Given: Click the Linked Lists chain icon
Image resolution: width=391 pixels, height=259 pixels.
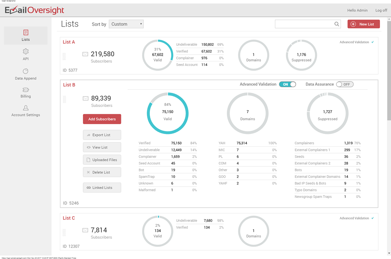Looking at the screenshot, I should click(88, 187).
